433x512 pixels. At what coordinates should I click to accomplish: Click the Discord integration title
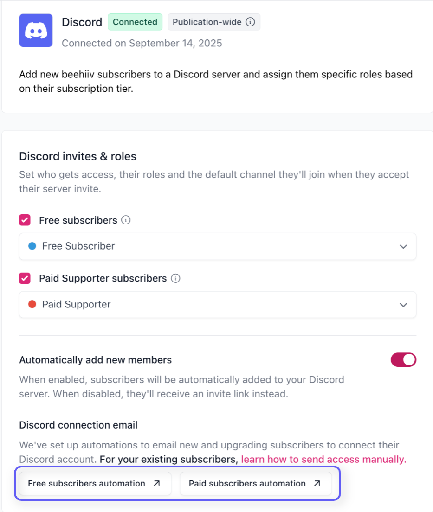coord(82,22)
